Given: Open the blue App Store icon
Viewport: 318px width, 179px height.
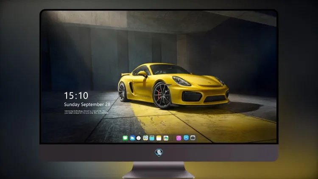Looking at the screenshot, I should (x=186, y=138).
